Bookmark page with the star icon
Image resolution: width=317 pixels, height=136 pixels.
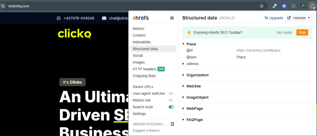262,6
